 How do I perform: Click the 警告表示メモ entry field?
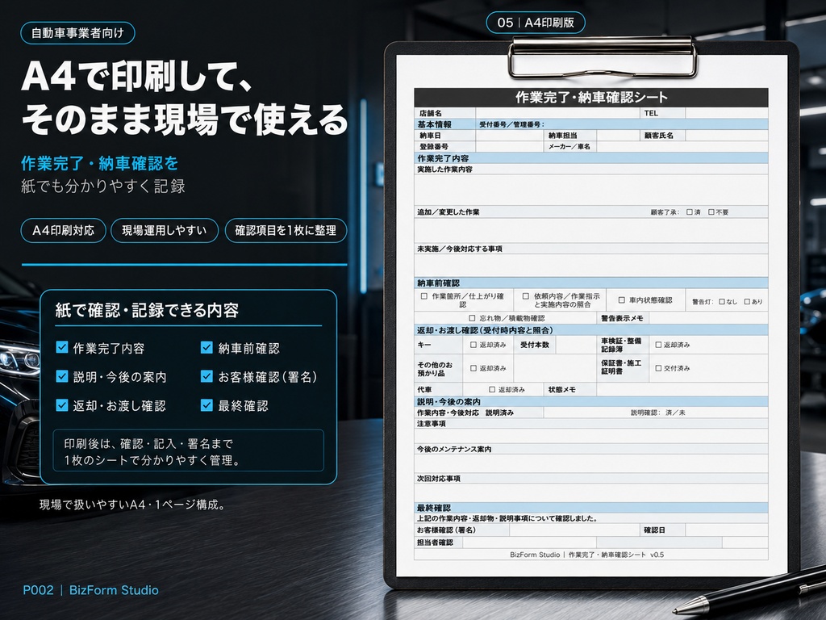(x=708, y=318)
